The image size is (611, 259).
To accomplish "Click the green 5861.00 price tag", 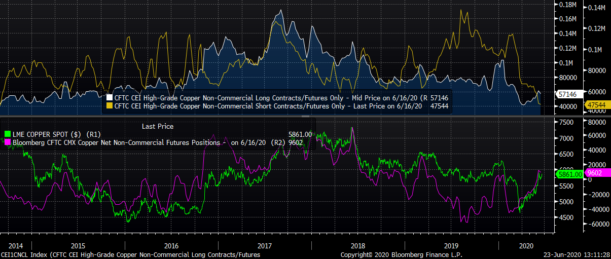I will coord(568,174).
